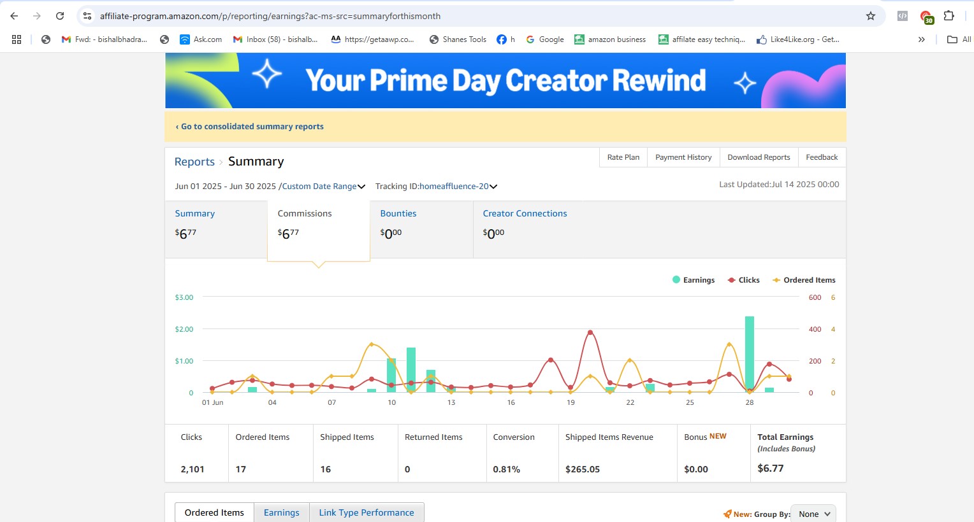Click the Bonus value $0.00

pyautogui.click(x=696, y=469)
